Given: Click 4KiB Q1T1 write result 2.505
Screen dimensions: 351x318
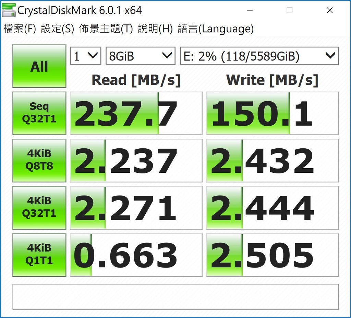Looking at the screenshot, I should point(272,255).
